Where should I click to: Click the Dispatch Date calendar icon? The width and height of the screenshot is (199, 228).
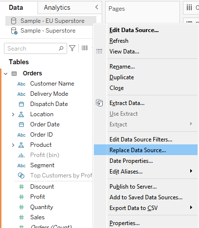21,104
